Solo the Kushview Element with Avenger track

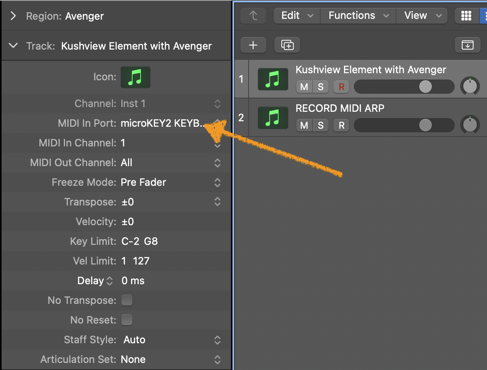pos(321,87)
